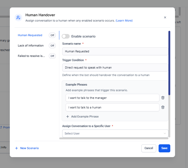This screenshot has height=168, width=188.
Task: Select the Human Requested scenario tab
Action: [30, 35]
